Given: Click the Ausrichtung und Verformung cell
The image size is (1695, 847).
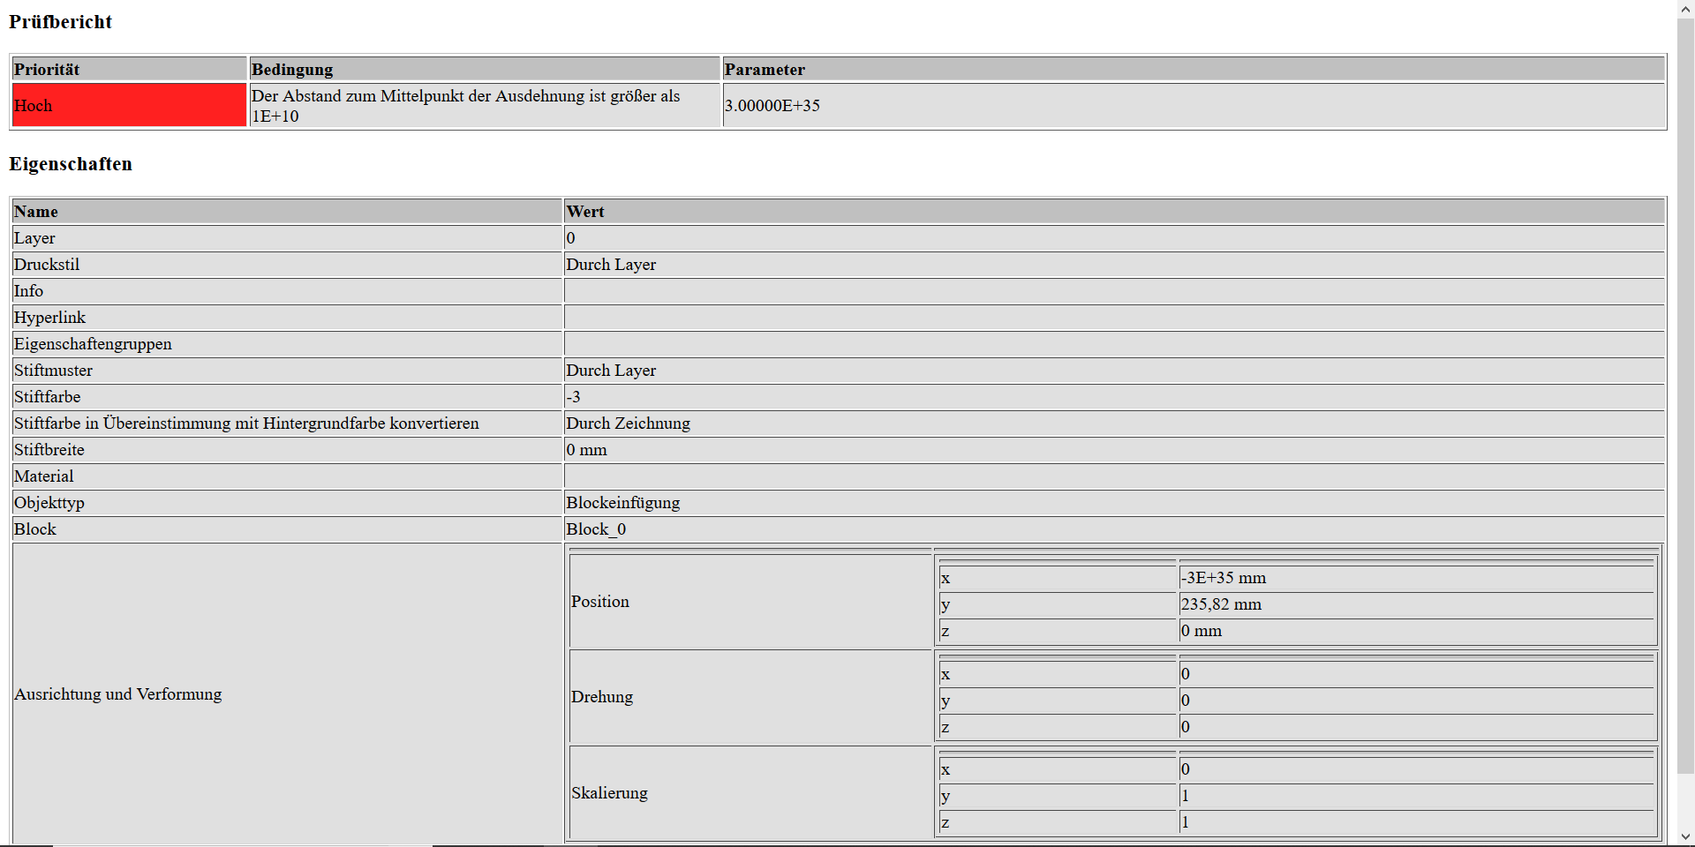Looking at the screenshot, I should [287, 693].
